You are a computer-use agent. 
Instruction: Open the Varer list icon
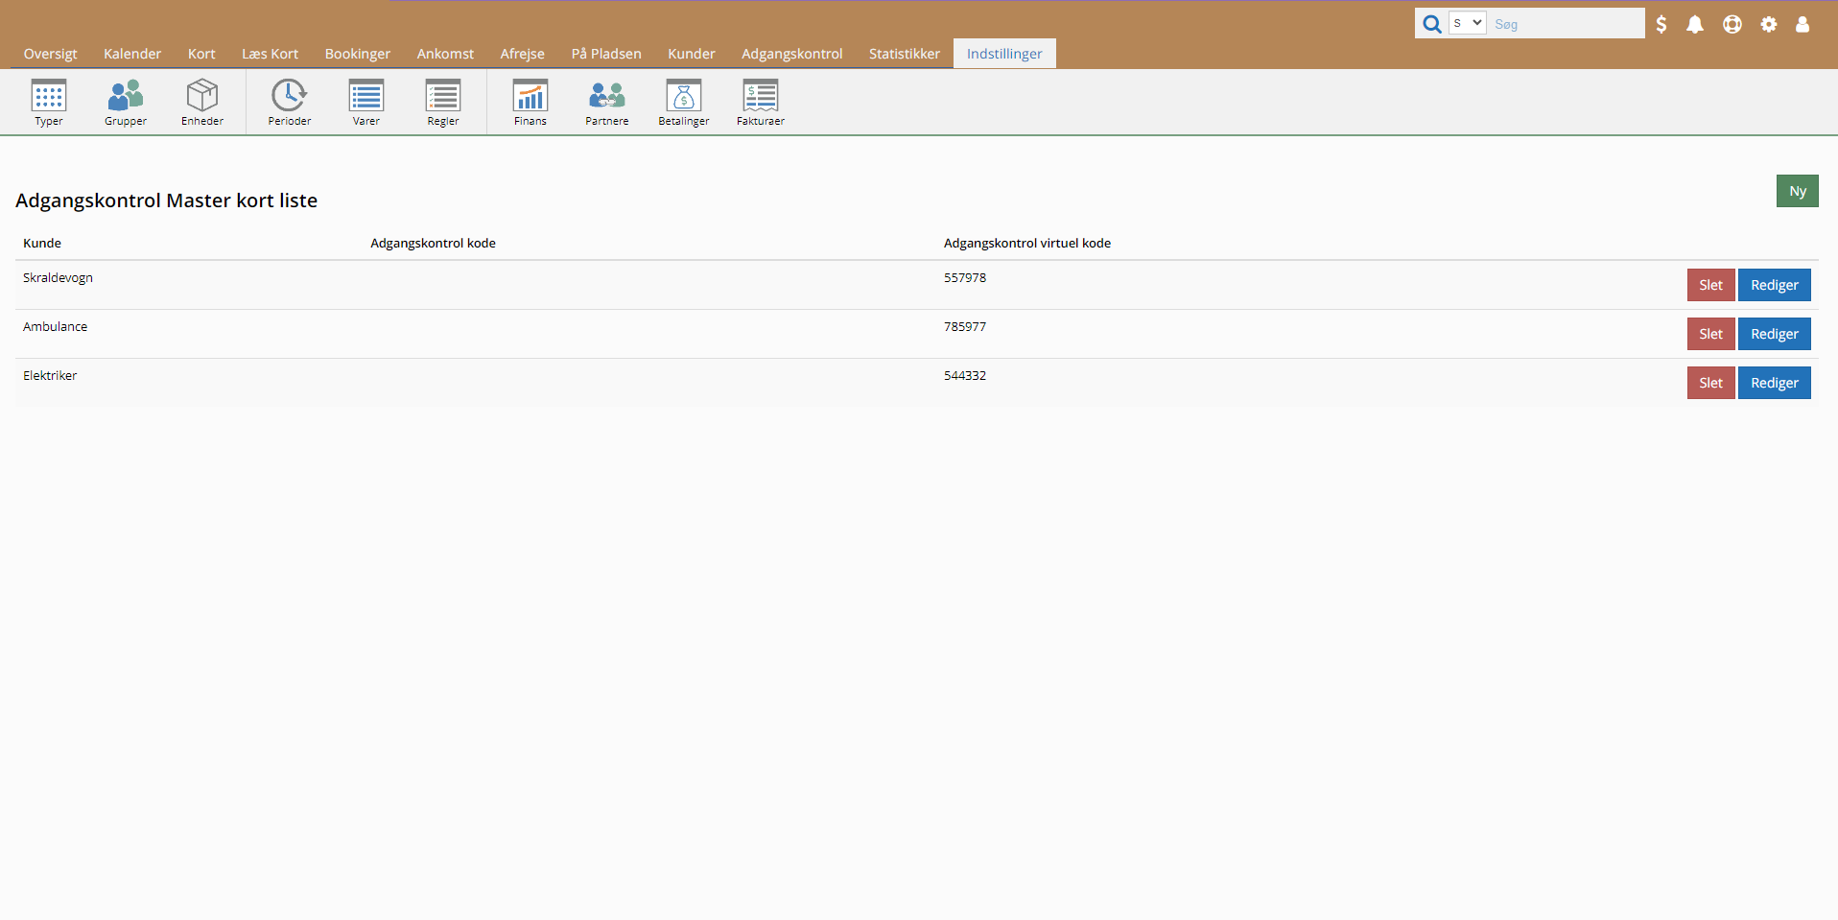[366, 97]
